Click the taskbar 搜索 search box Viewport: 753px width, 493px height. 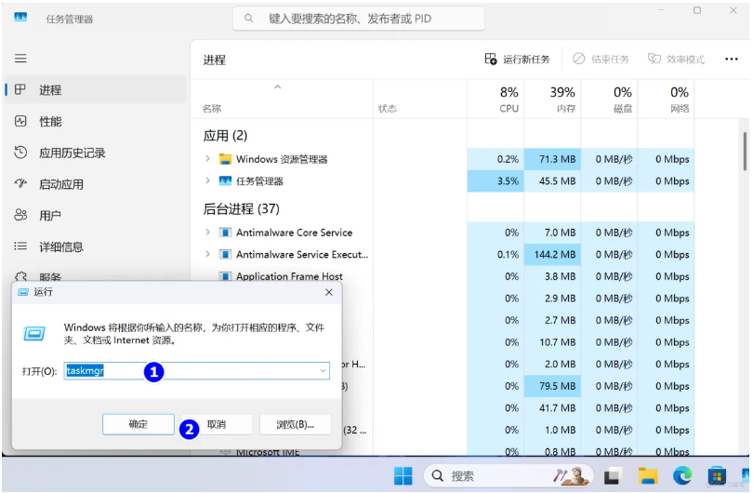point(509,475)
